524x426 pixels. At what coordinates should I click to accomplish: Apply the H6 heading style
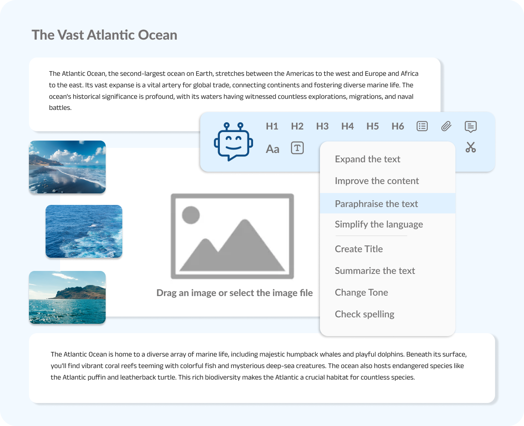(x=397, y=126)
